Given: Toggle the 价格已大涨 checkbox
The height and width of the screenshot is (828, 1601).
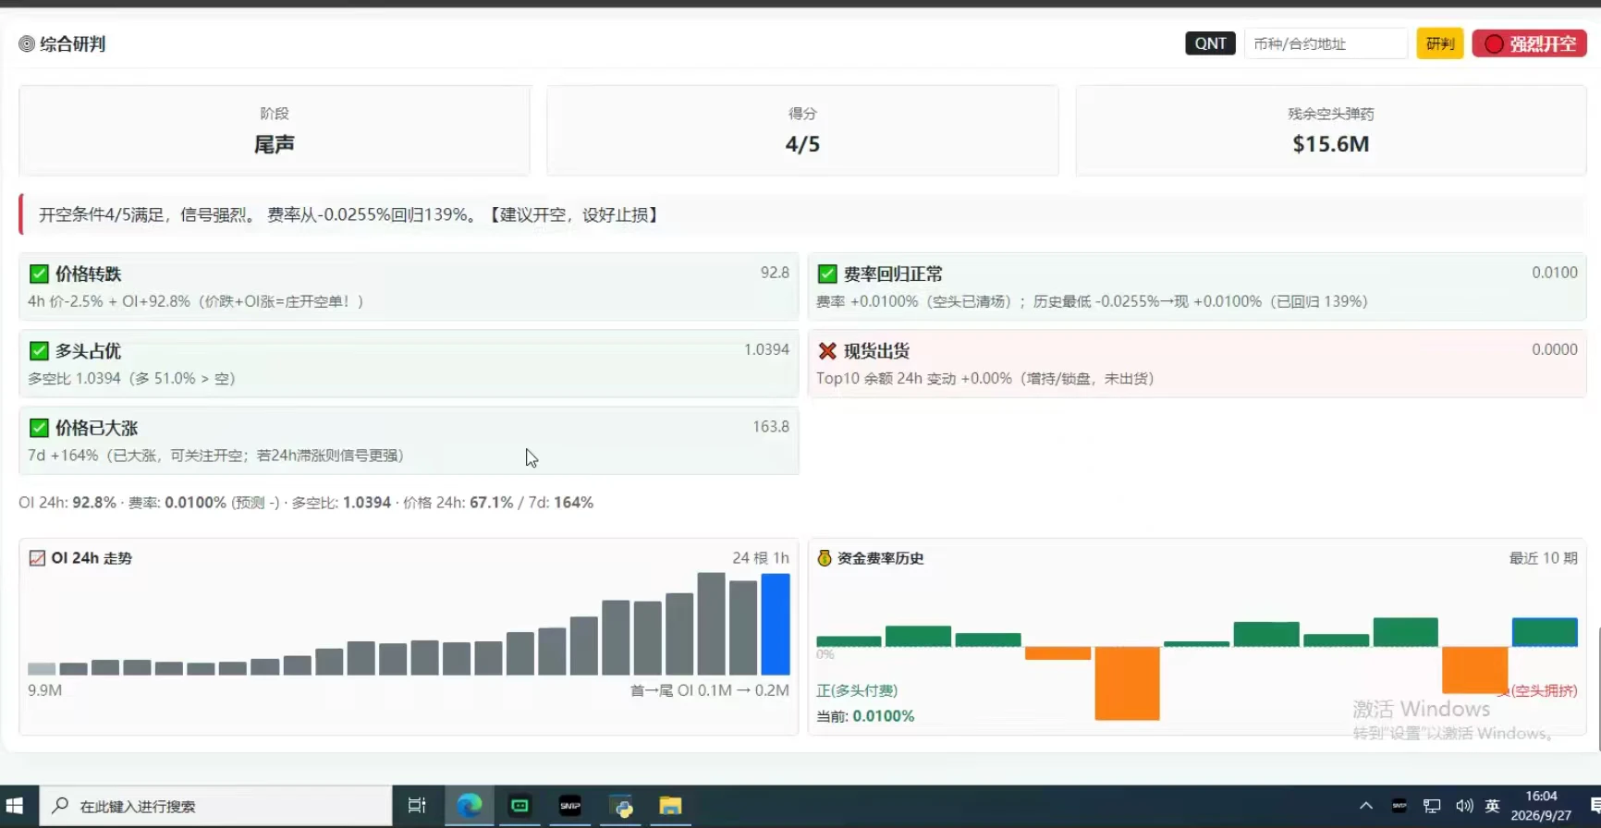Looking at the screenshot, I should (39, 428).
